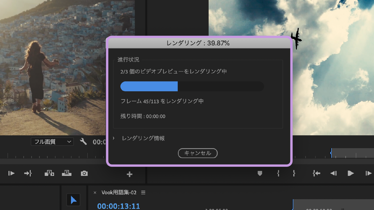The image size is (374, 210).
Task: Expand the レンダリング情報 section
Action: click(114, 138)
